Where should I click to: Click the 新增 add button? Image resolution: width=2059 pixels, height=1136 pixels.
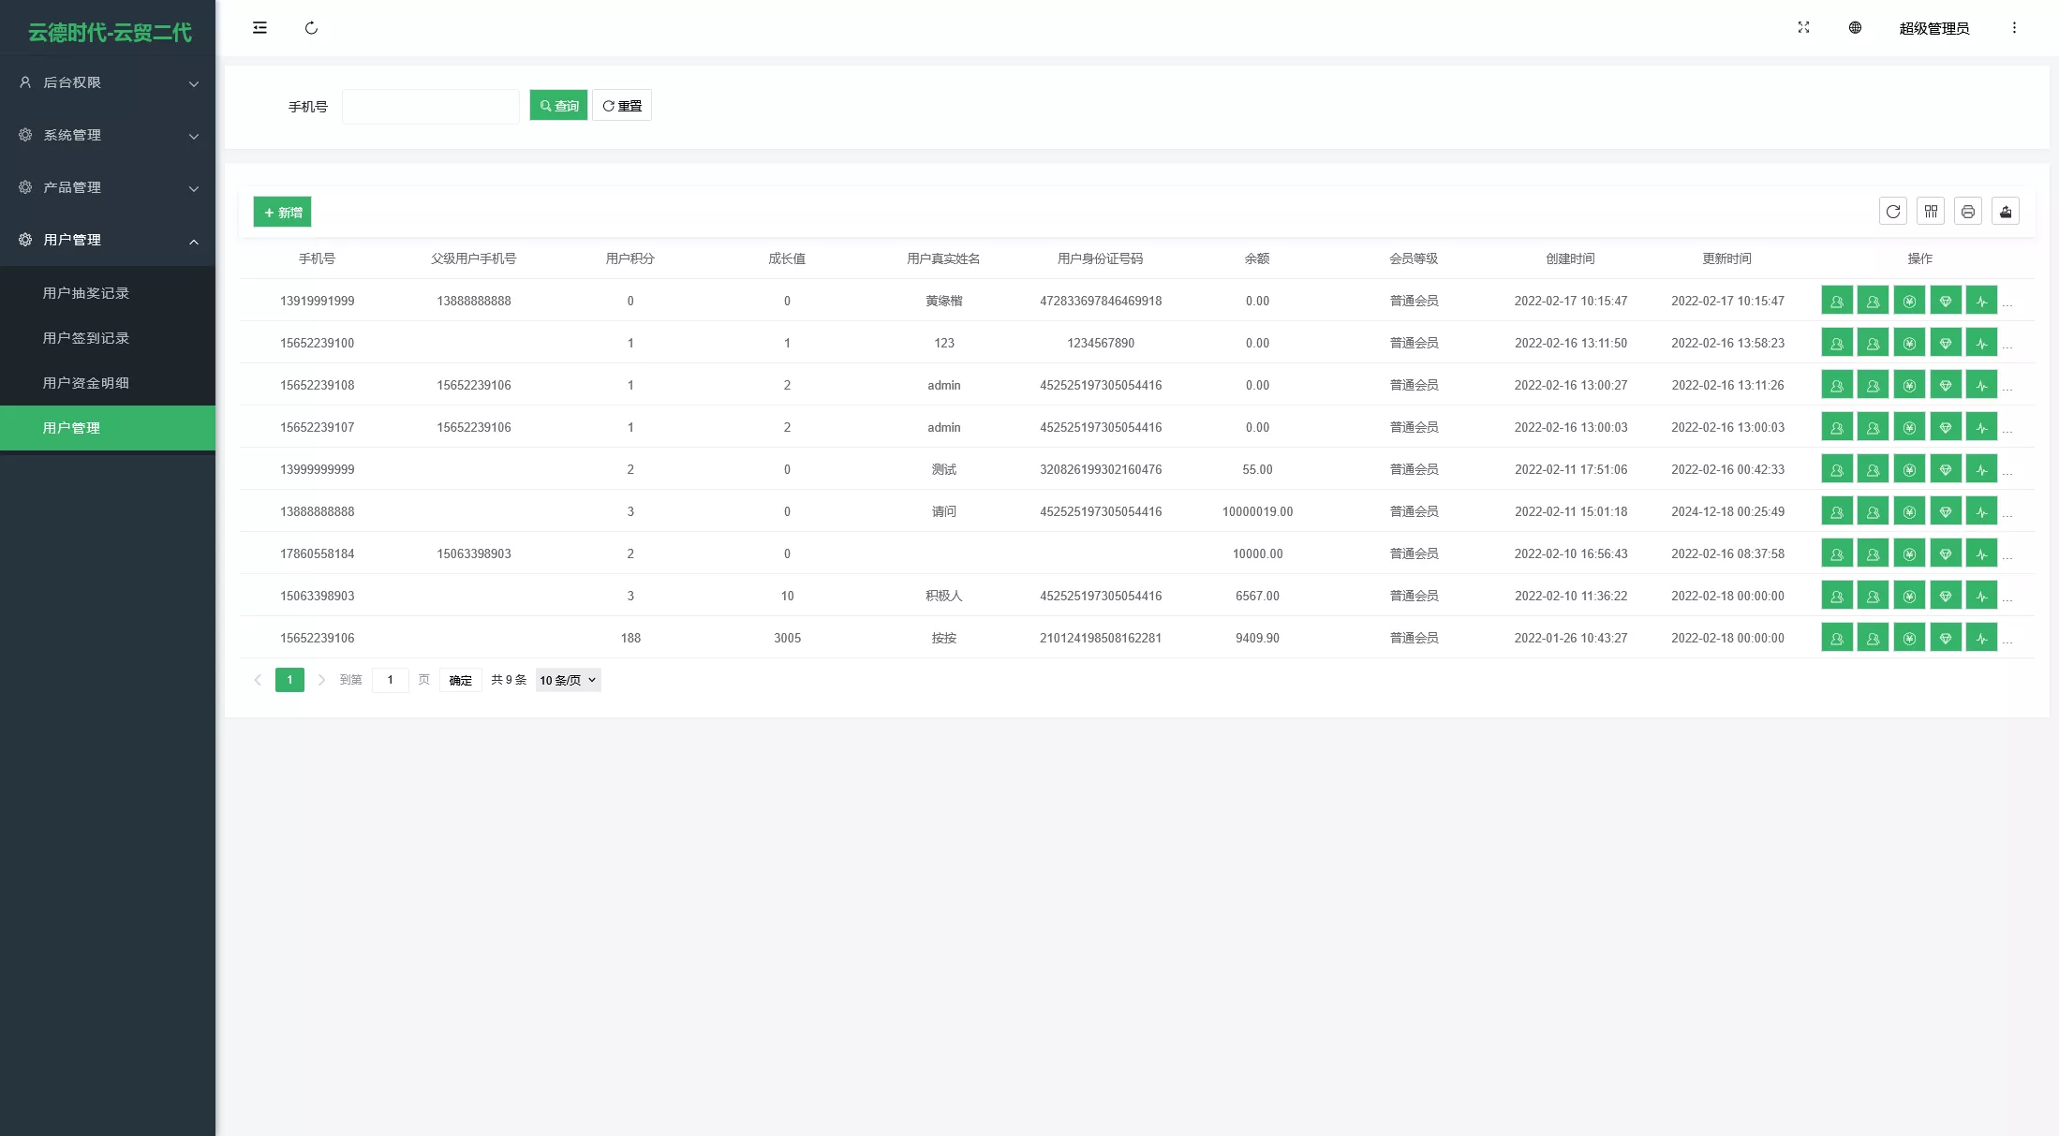[x=282, y=213]
